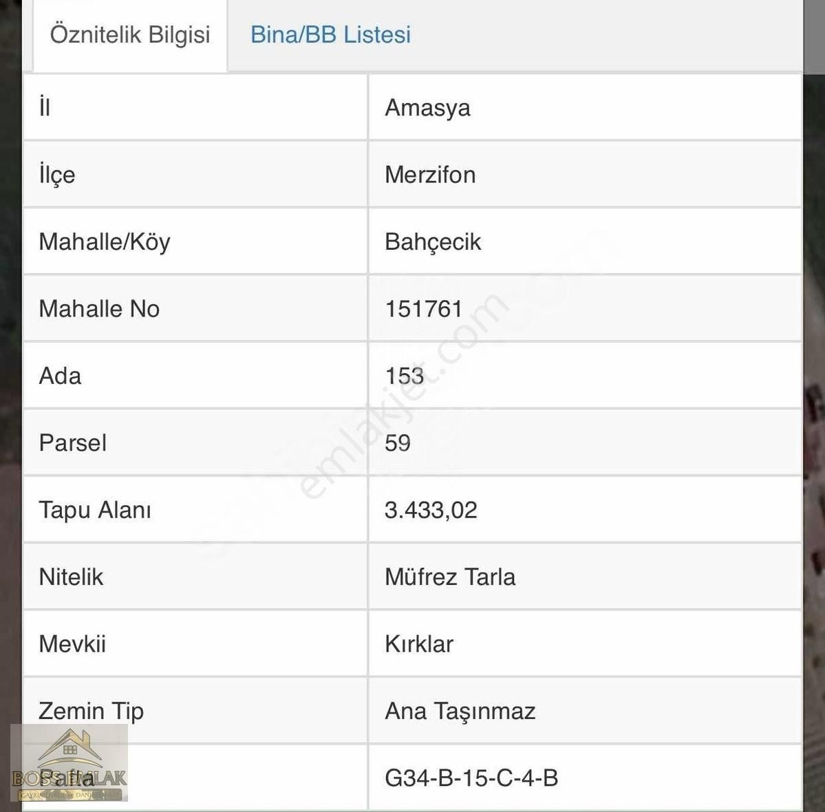The width and height of the screenshot is (825, 812).
Task: Select Mahalle No value 151761
Action: click(424, 309)
